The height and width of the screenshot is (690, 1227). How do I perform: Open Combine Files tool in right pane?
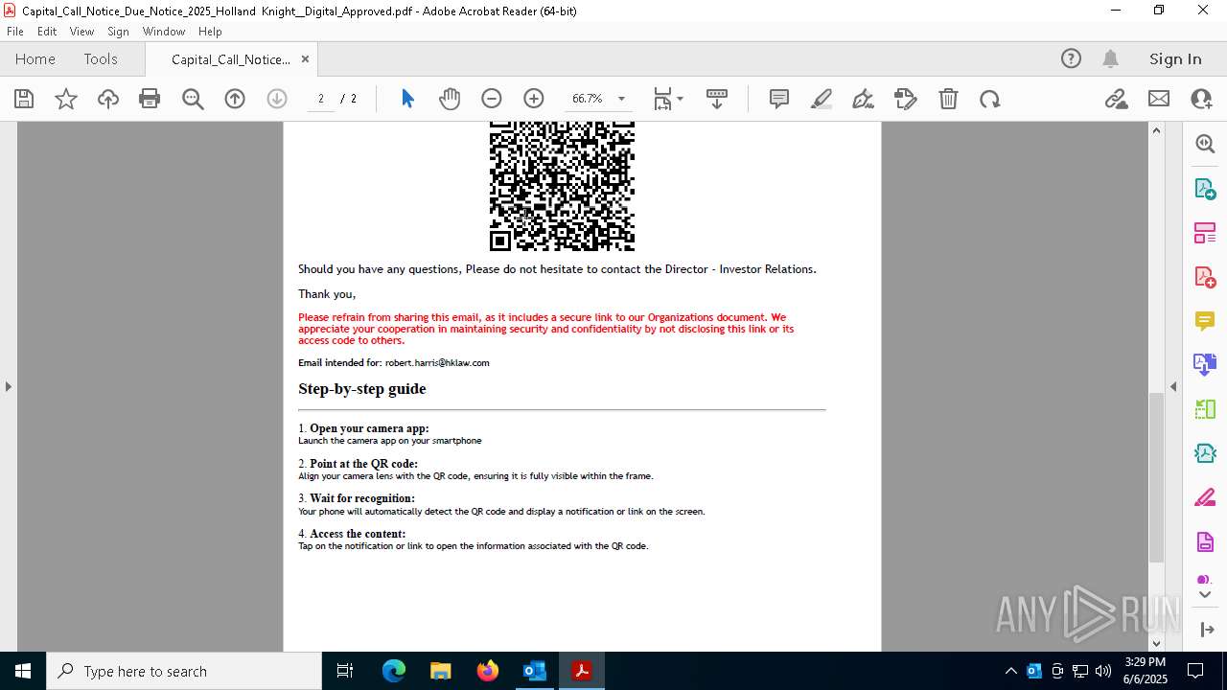point(1205,364)
